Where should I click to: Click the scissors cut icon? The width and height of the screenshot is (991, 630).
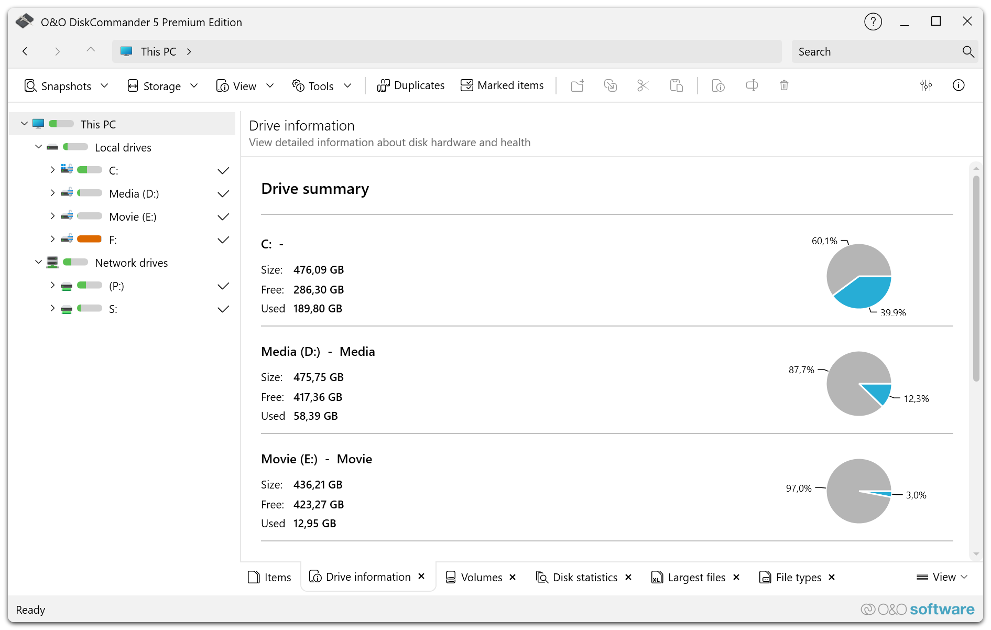click(x=642, y=85)
